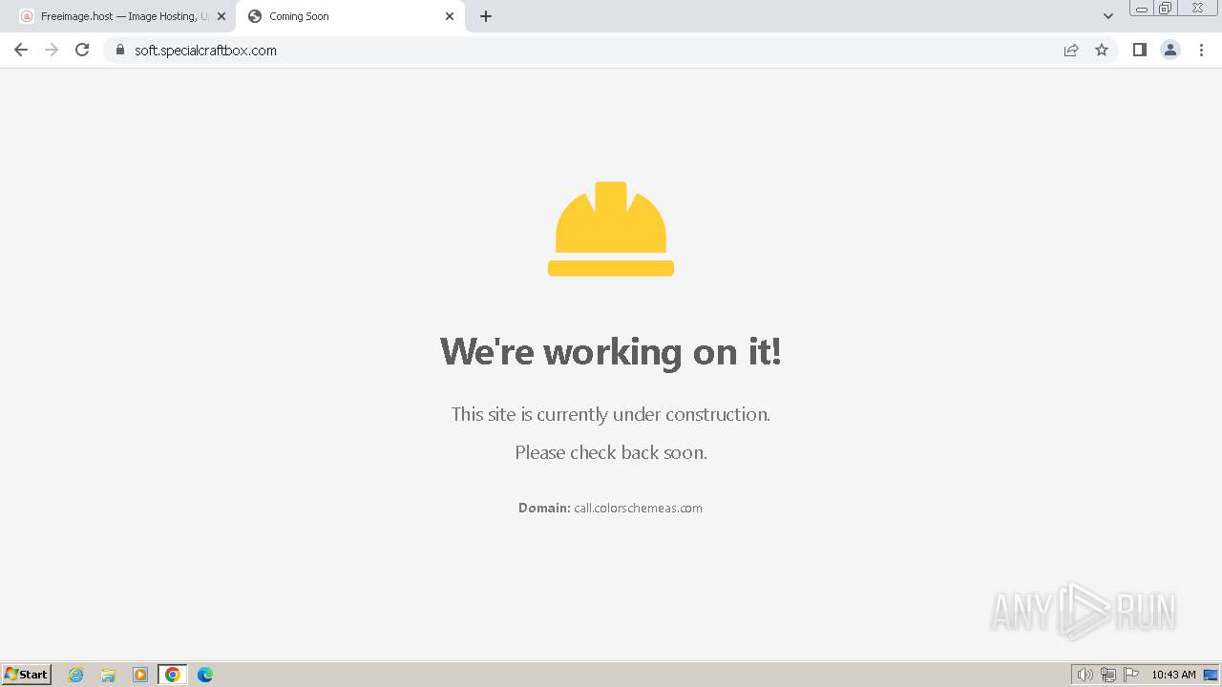Click 'This site is currently under construction.' text

click(x=611, y=414)
